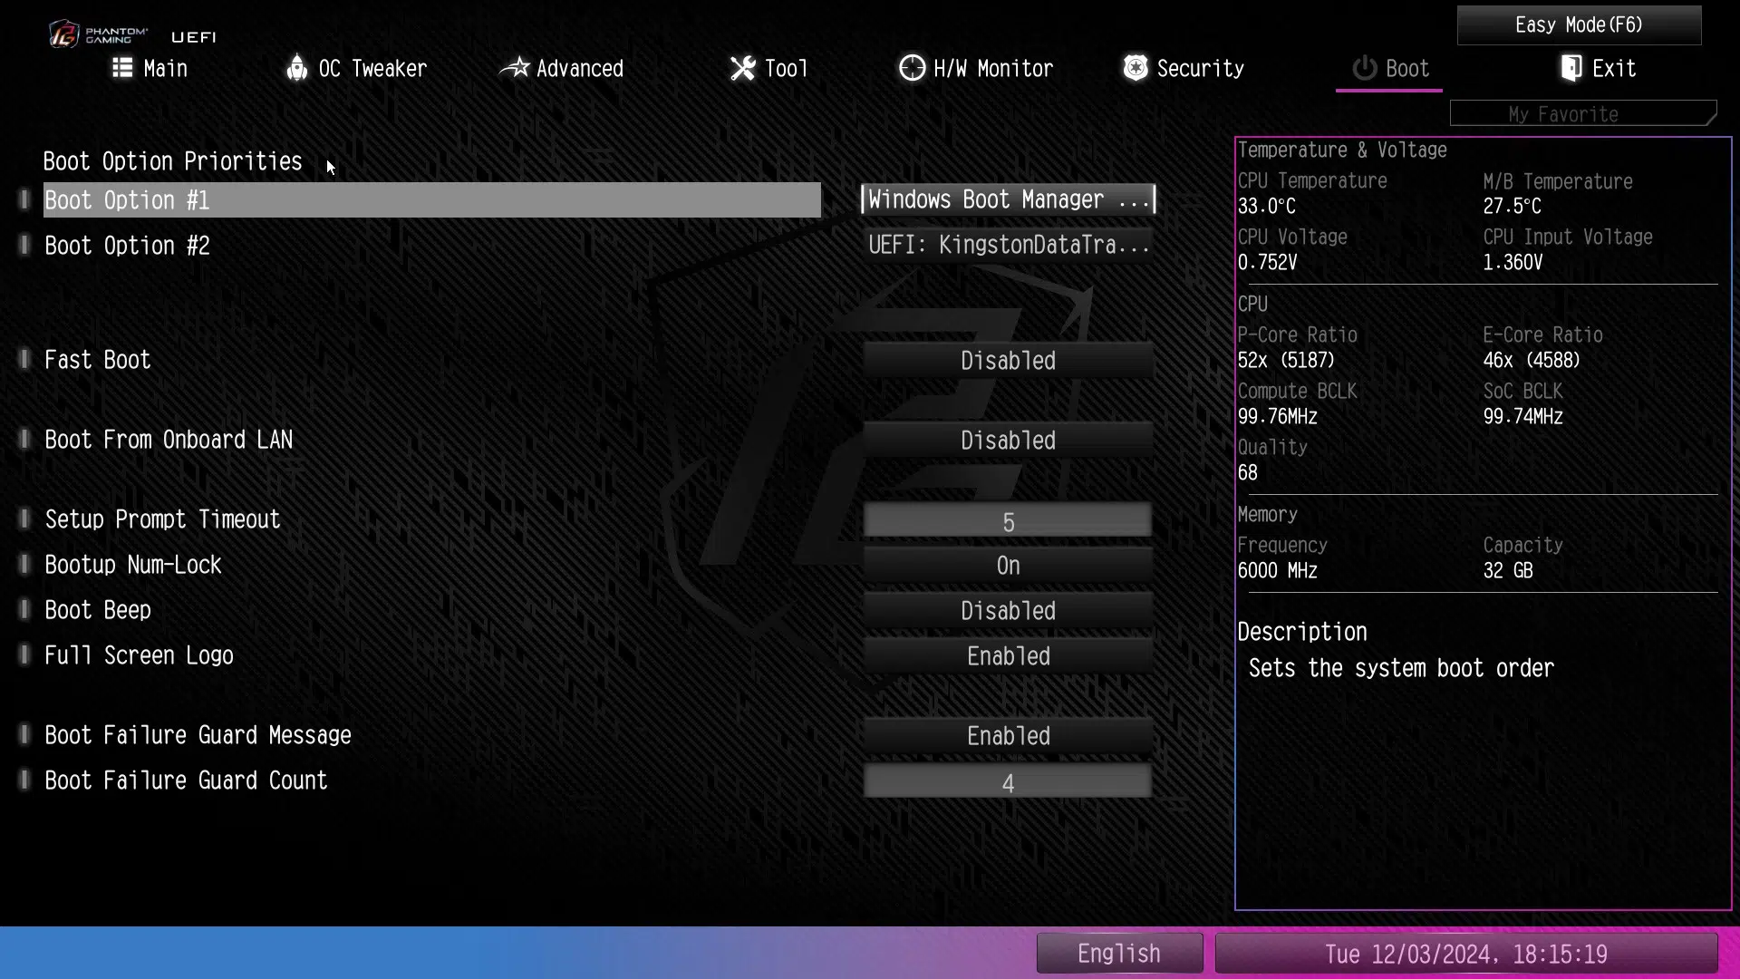Click marker icon beside Bootup Num-Lock
The width and height of the screenshot is (1740, 979).
click(24, 564)
